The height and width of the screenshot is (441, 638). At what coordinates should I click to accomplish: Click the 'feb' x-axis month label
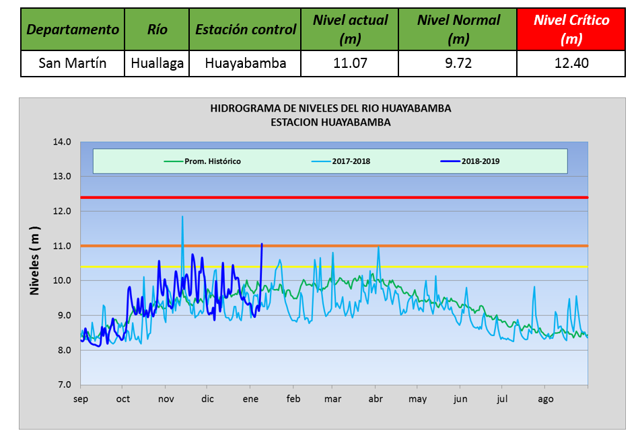coord(293,399)
